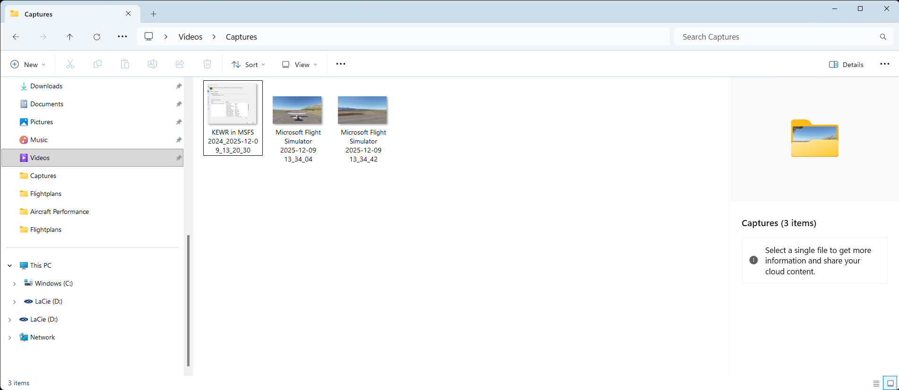The height and width of the screenshot is (390, 899).
Task: Expand the Windows (C:) drive tree
Action: 14,283
